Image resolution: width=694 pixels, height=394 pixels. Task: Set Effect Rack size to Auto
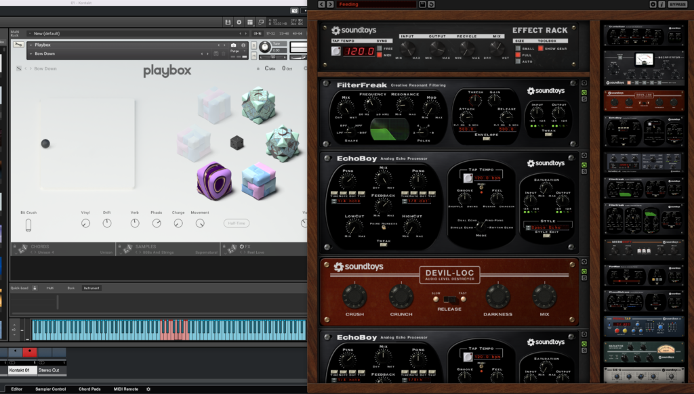click(518, 62)
